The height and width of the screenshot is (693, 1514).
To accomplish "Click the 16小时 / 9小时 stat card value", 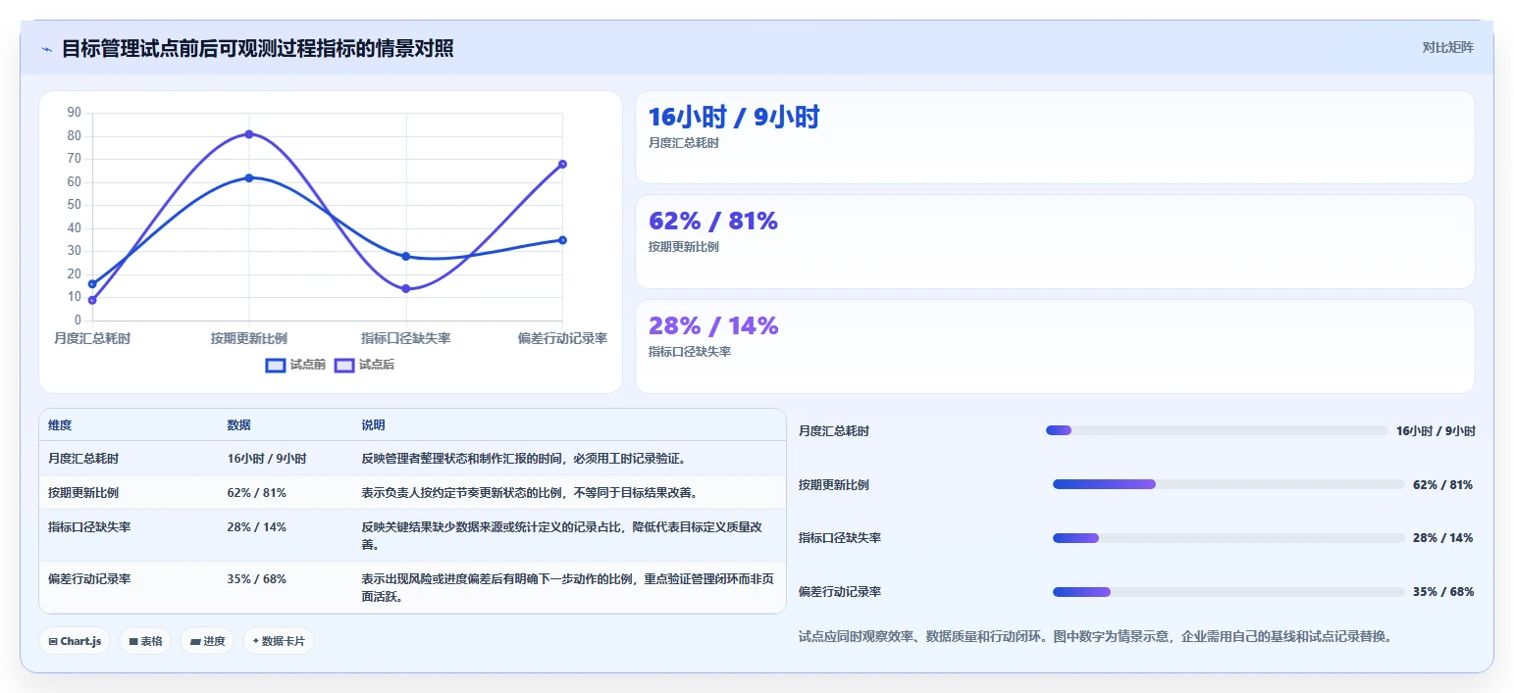I will (x=734, y=118).
